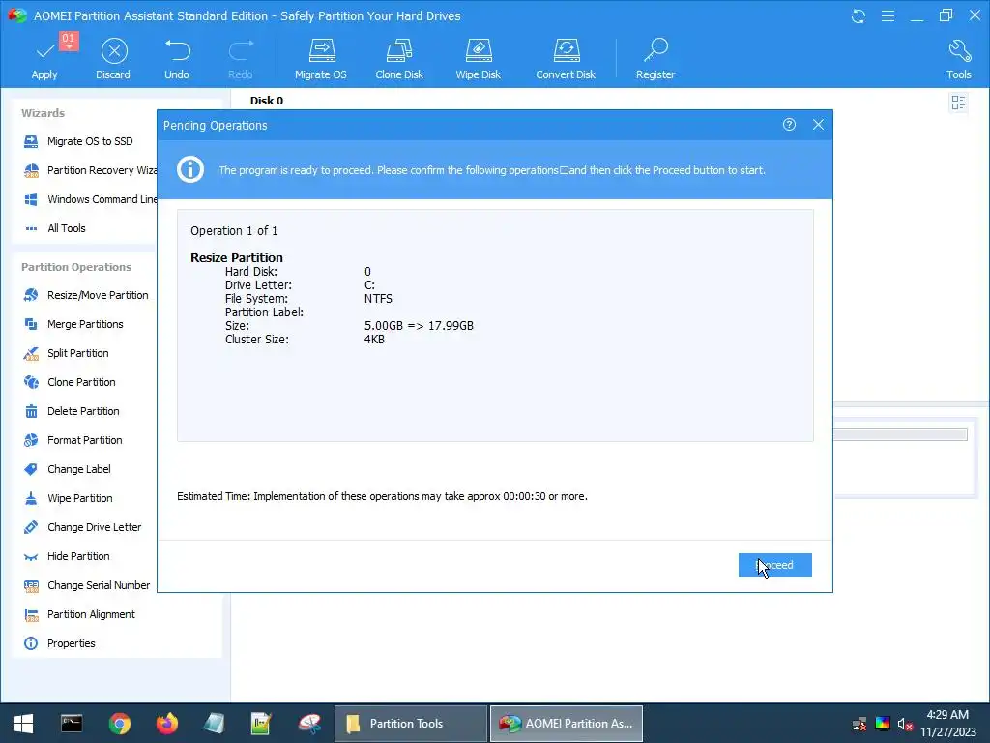Click the refresh icon in the title bar
This screenshot has height=743, width=990.
[859, 15]
